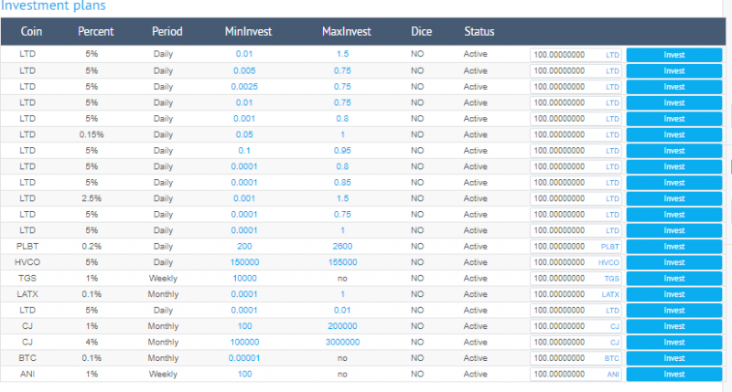Image resolution: width=732 pixels, height=392 pixels.
Task: Click MinInvest value 100 in ANI row
Action: 244,375
